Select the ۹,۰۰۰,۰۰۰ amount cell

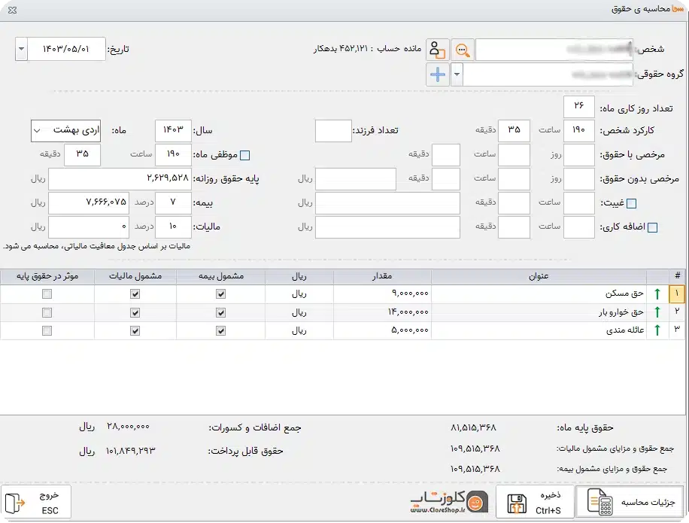point(382,293)
